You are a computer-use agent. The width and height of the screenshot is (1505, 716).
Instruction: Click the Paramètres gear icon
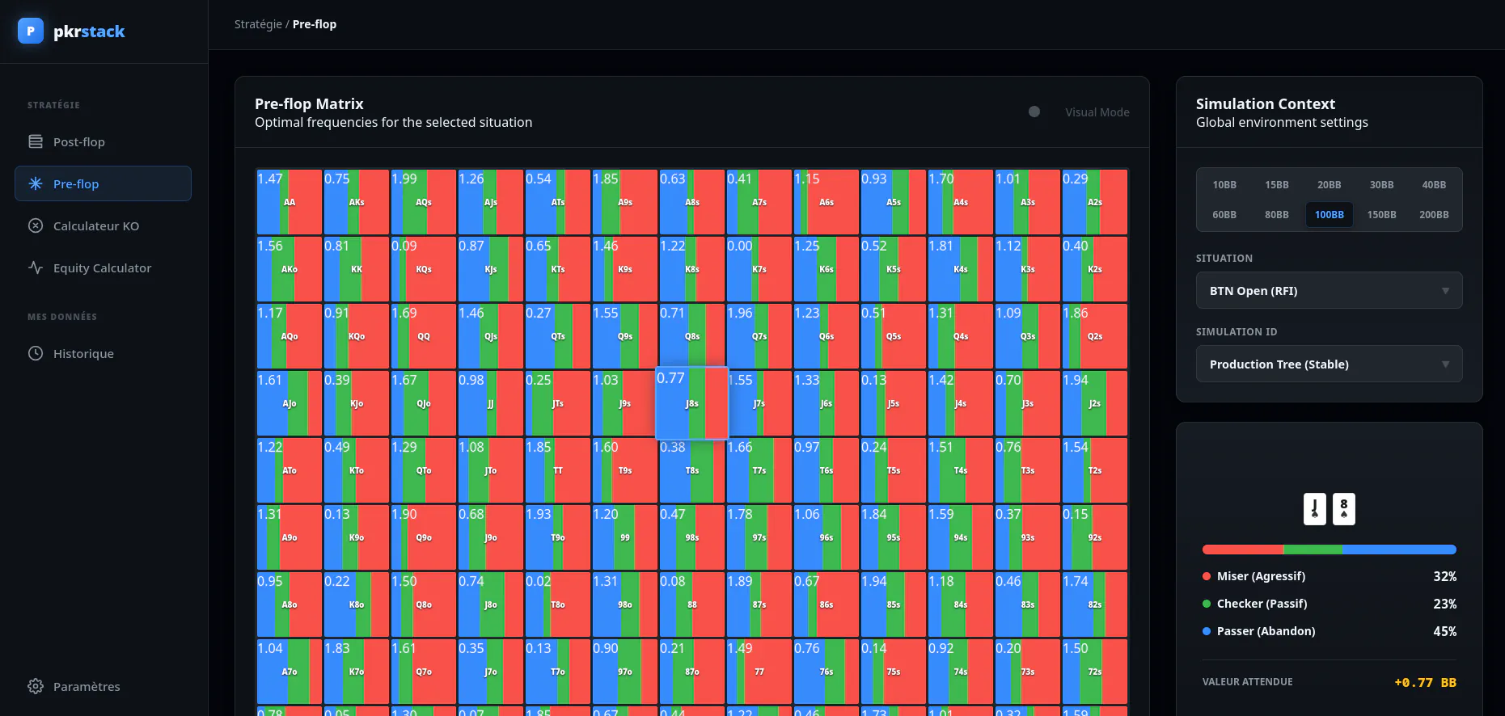tap(36, 686)
